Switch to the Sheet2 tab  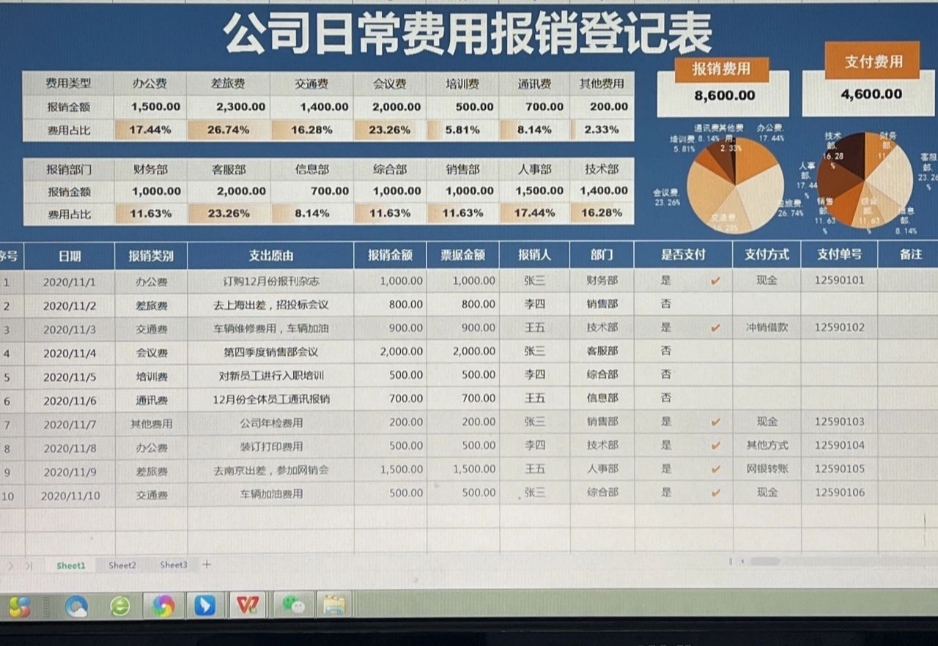pos(122,565)
